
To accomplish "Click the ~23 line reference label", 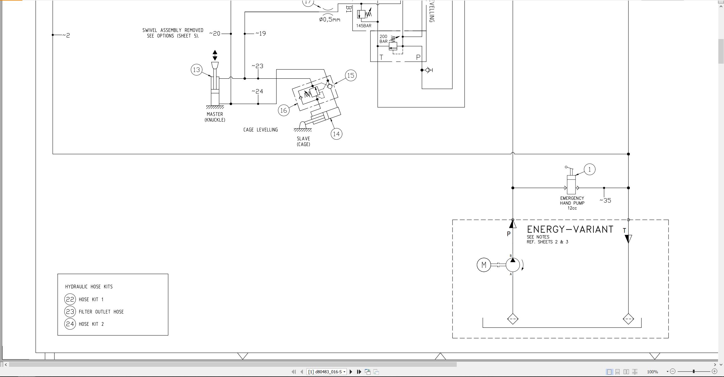I will [x=257, y=66].
